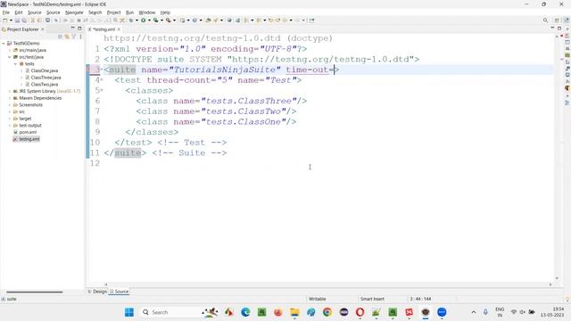Expand the Screenshots folder
Screen dimensions: 571x321
tap(10, 105)
